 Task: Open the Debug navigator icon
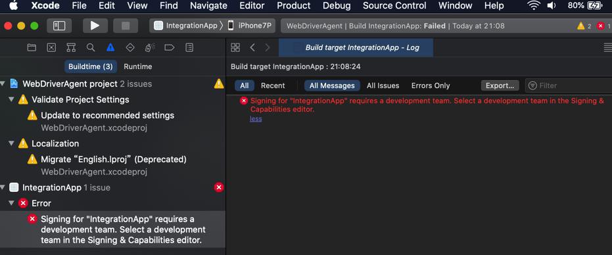pos(150,47)
